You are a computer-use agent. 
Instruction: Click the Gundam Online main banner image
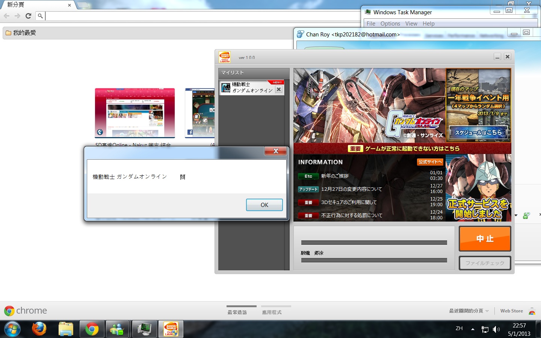(370, 105)
